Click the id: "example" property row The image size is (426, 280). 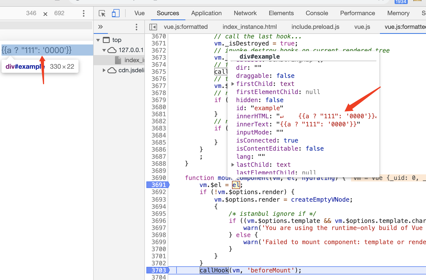(x=260, y=108)
